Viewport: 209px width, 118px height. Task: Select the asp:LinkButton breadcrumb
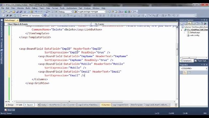(x=157, y=105)
